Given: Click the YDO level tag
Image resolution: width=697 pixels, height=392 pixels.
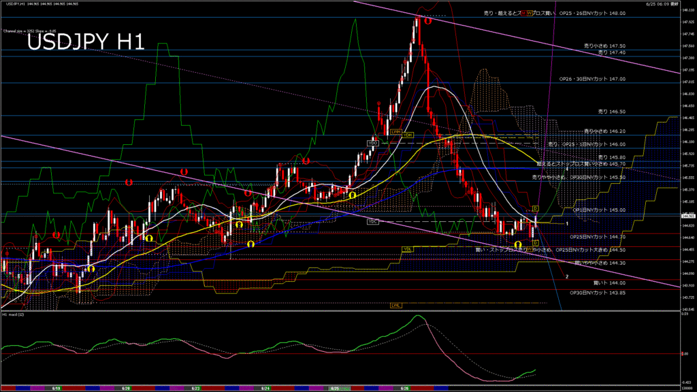Looking at the screenshot, I should tap(373, 143).
